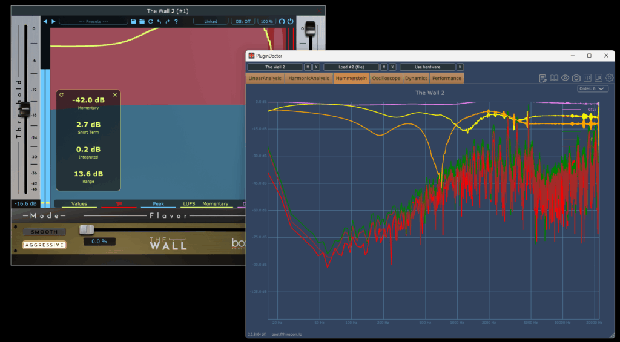The image size is (620, 342).
Task: Open the 100 % scale selector
Action: [x=267, y=21]
